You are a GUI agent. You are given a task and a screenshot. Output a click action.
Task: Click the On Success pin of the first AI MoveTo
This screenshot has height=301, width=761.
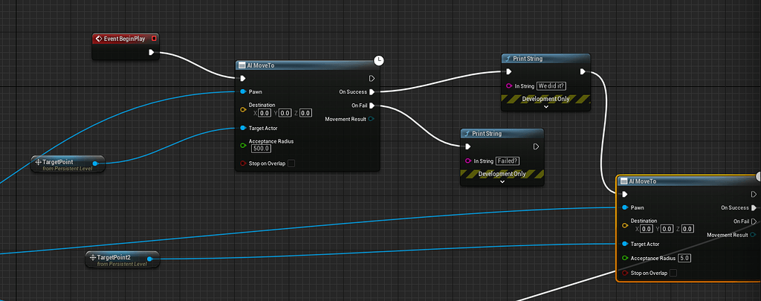pos(372,92)
